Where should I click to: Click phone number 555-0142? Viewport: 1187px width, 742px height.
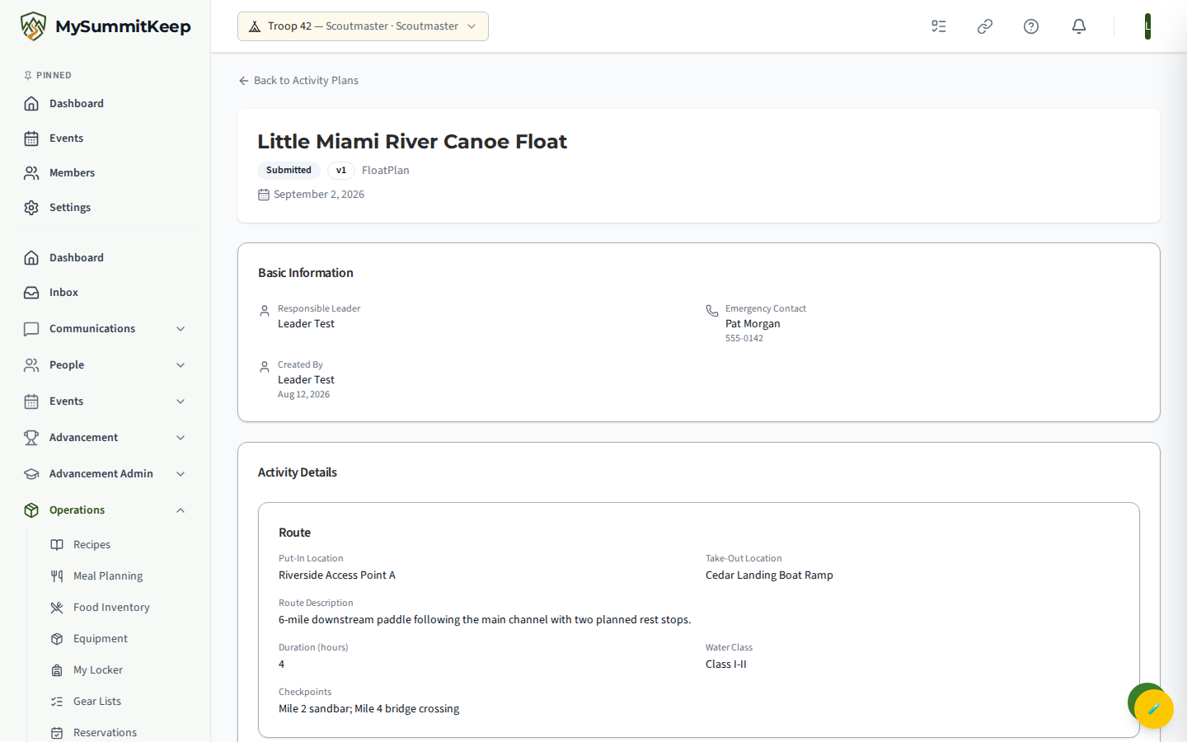[x=744, y=338]
